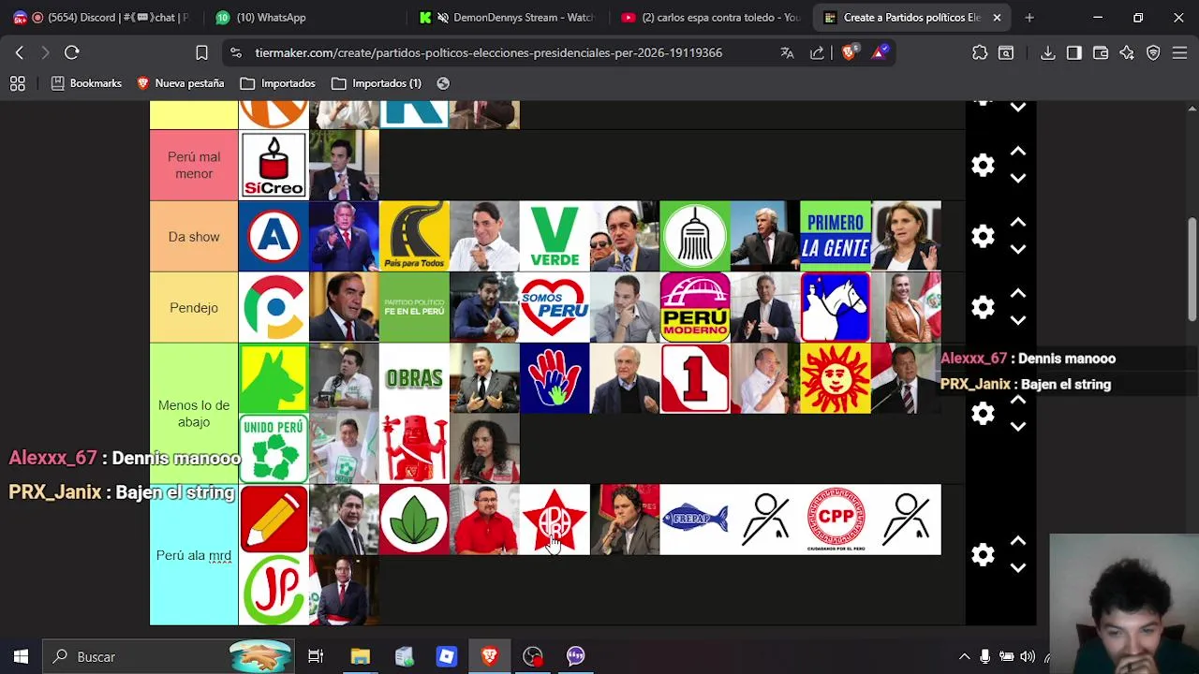Open browser downloads icon
The height and width of the screenshot is (674, 1199).
pos(1048,52)
